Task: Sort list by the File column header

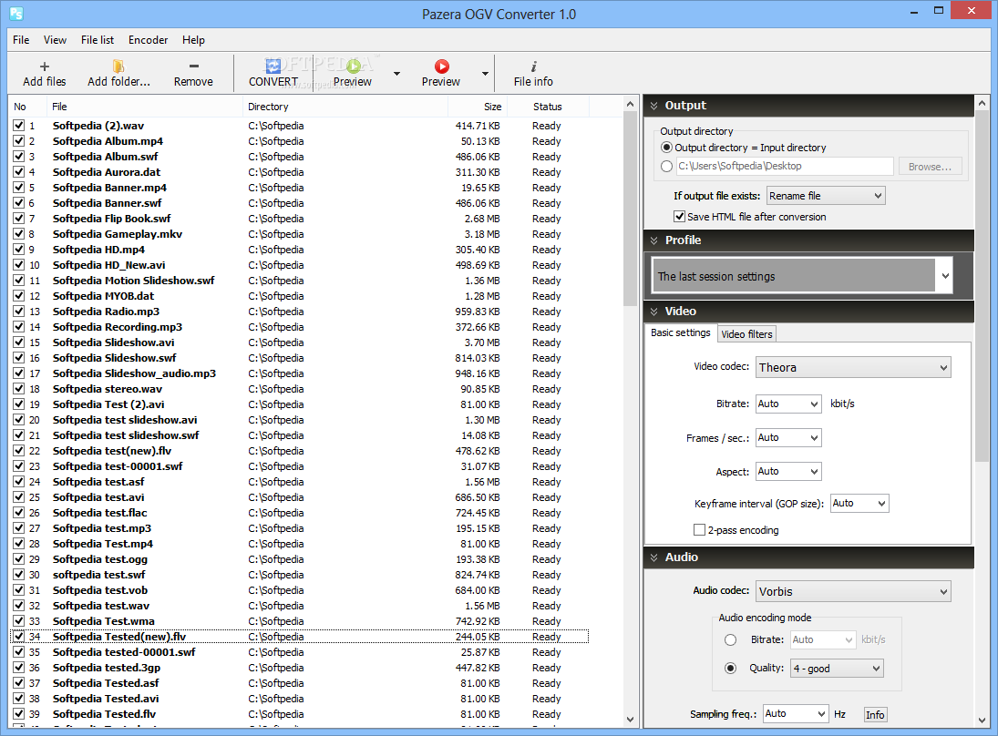Action: [145, 107]
